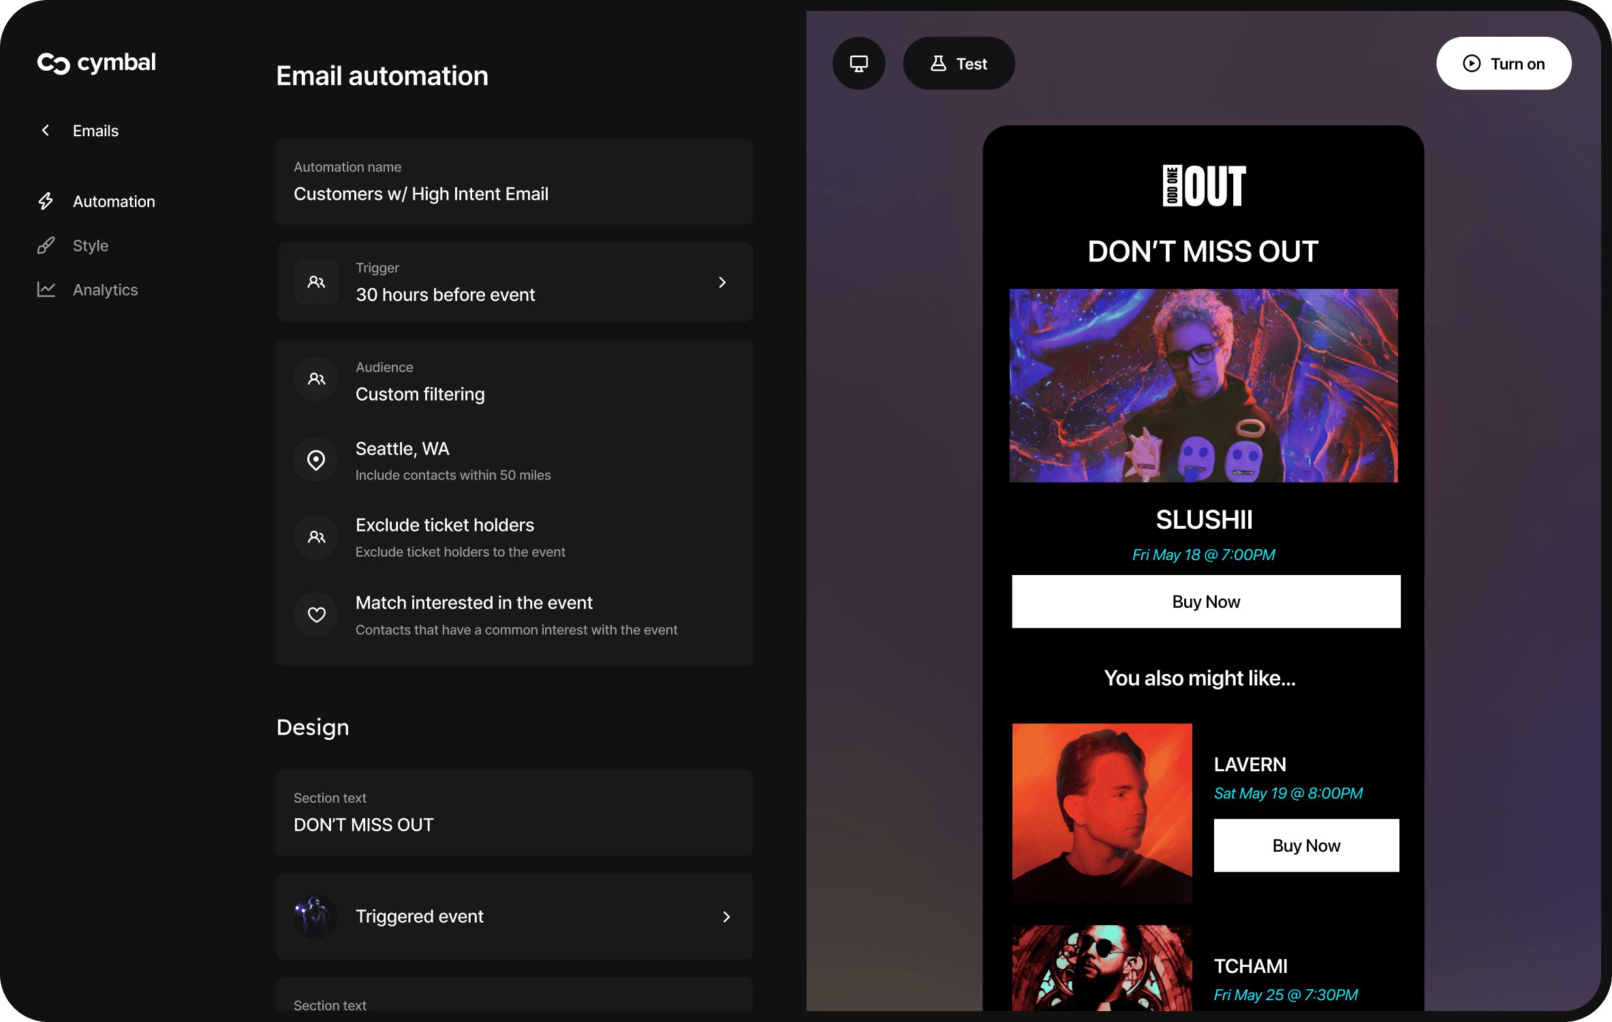This screenshot has width=1612, height=1022.
Task: Click the LAVERN event thumbnail image
Action: 1102,813
